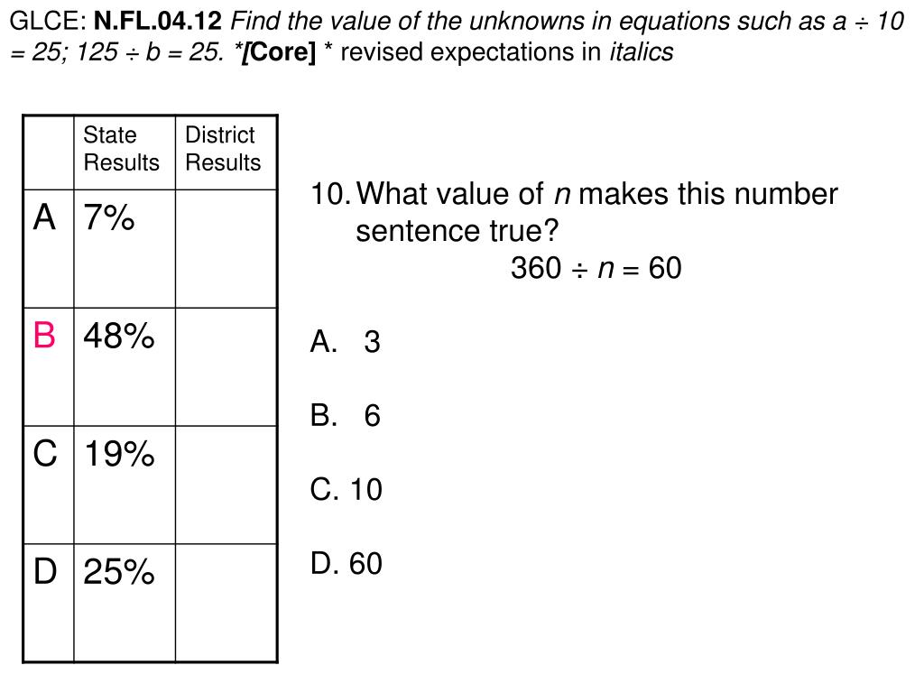Screen dimensions: 924x693
Task: Click the 48% state result cell
Action: 125,366
